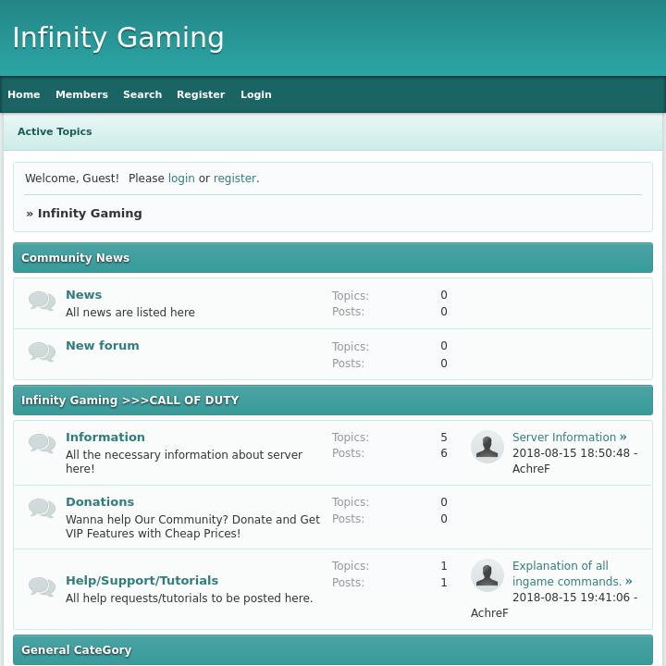The image size is (666, 666).
Task: Switch to the Active Topics tab
Action: click(x=55, y=131)
